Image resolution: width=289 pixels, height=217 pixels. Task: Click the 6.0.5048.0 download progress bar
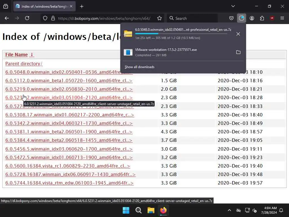(x=181, y=34)
